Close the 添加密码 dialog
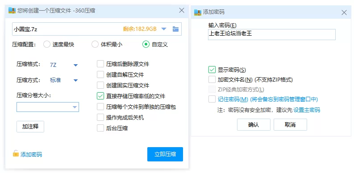Viewport: 354px width, 173px height. tap(344, 12)
